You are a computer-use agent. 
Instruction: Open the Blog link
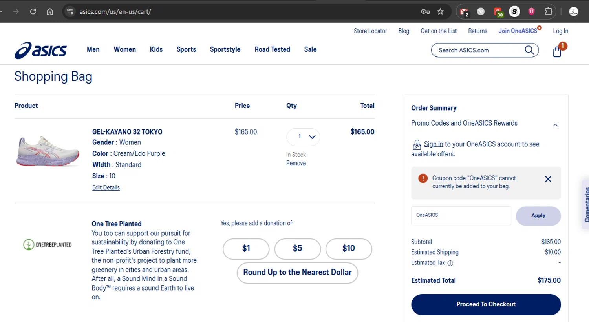point(404,31)
